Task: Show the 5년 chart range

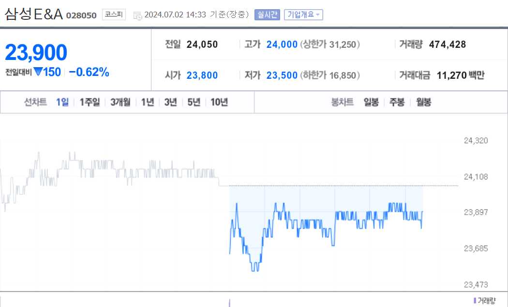Action: [x=194, y=102]
